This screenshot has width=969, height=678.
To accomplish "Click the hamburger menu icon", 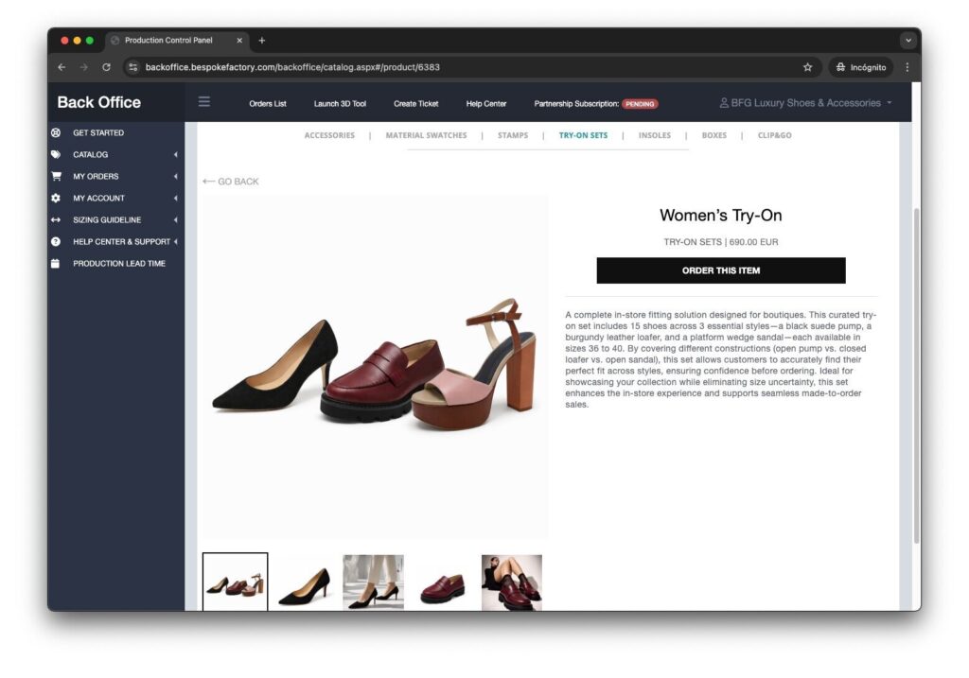I will [x=204, y=102].
